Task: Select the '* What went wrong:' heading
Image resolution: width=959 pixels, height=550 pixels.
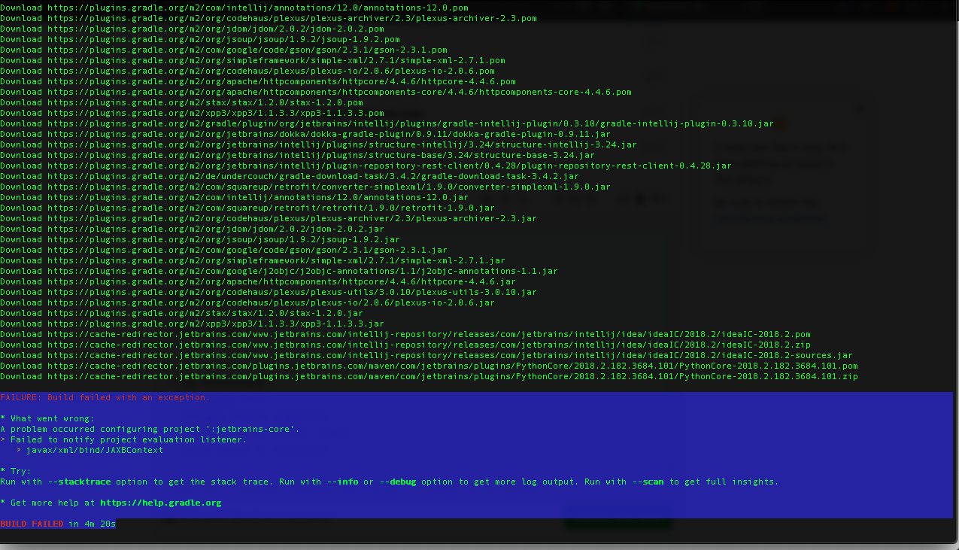Action: (x=47, y=418)
